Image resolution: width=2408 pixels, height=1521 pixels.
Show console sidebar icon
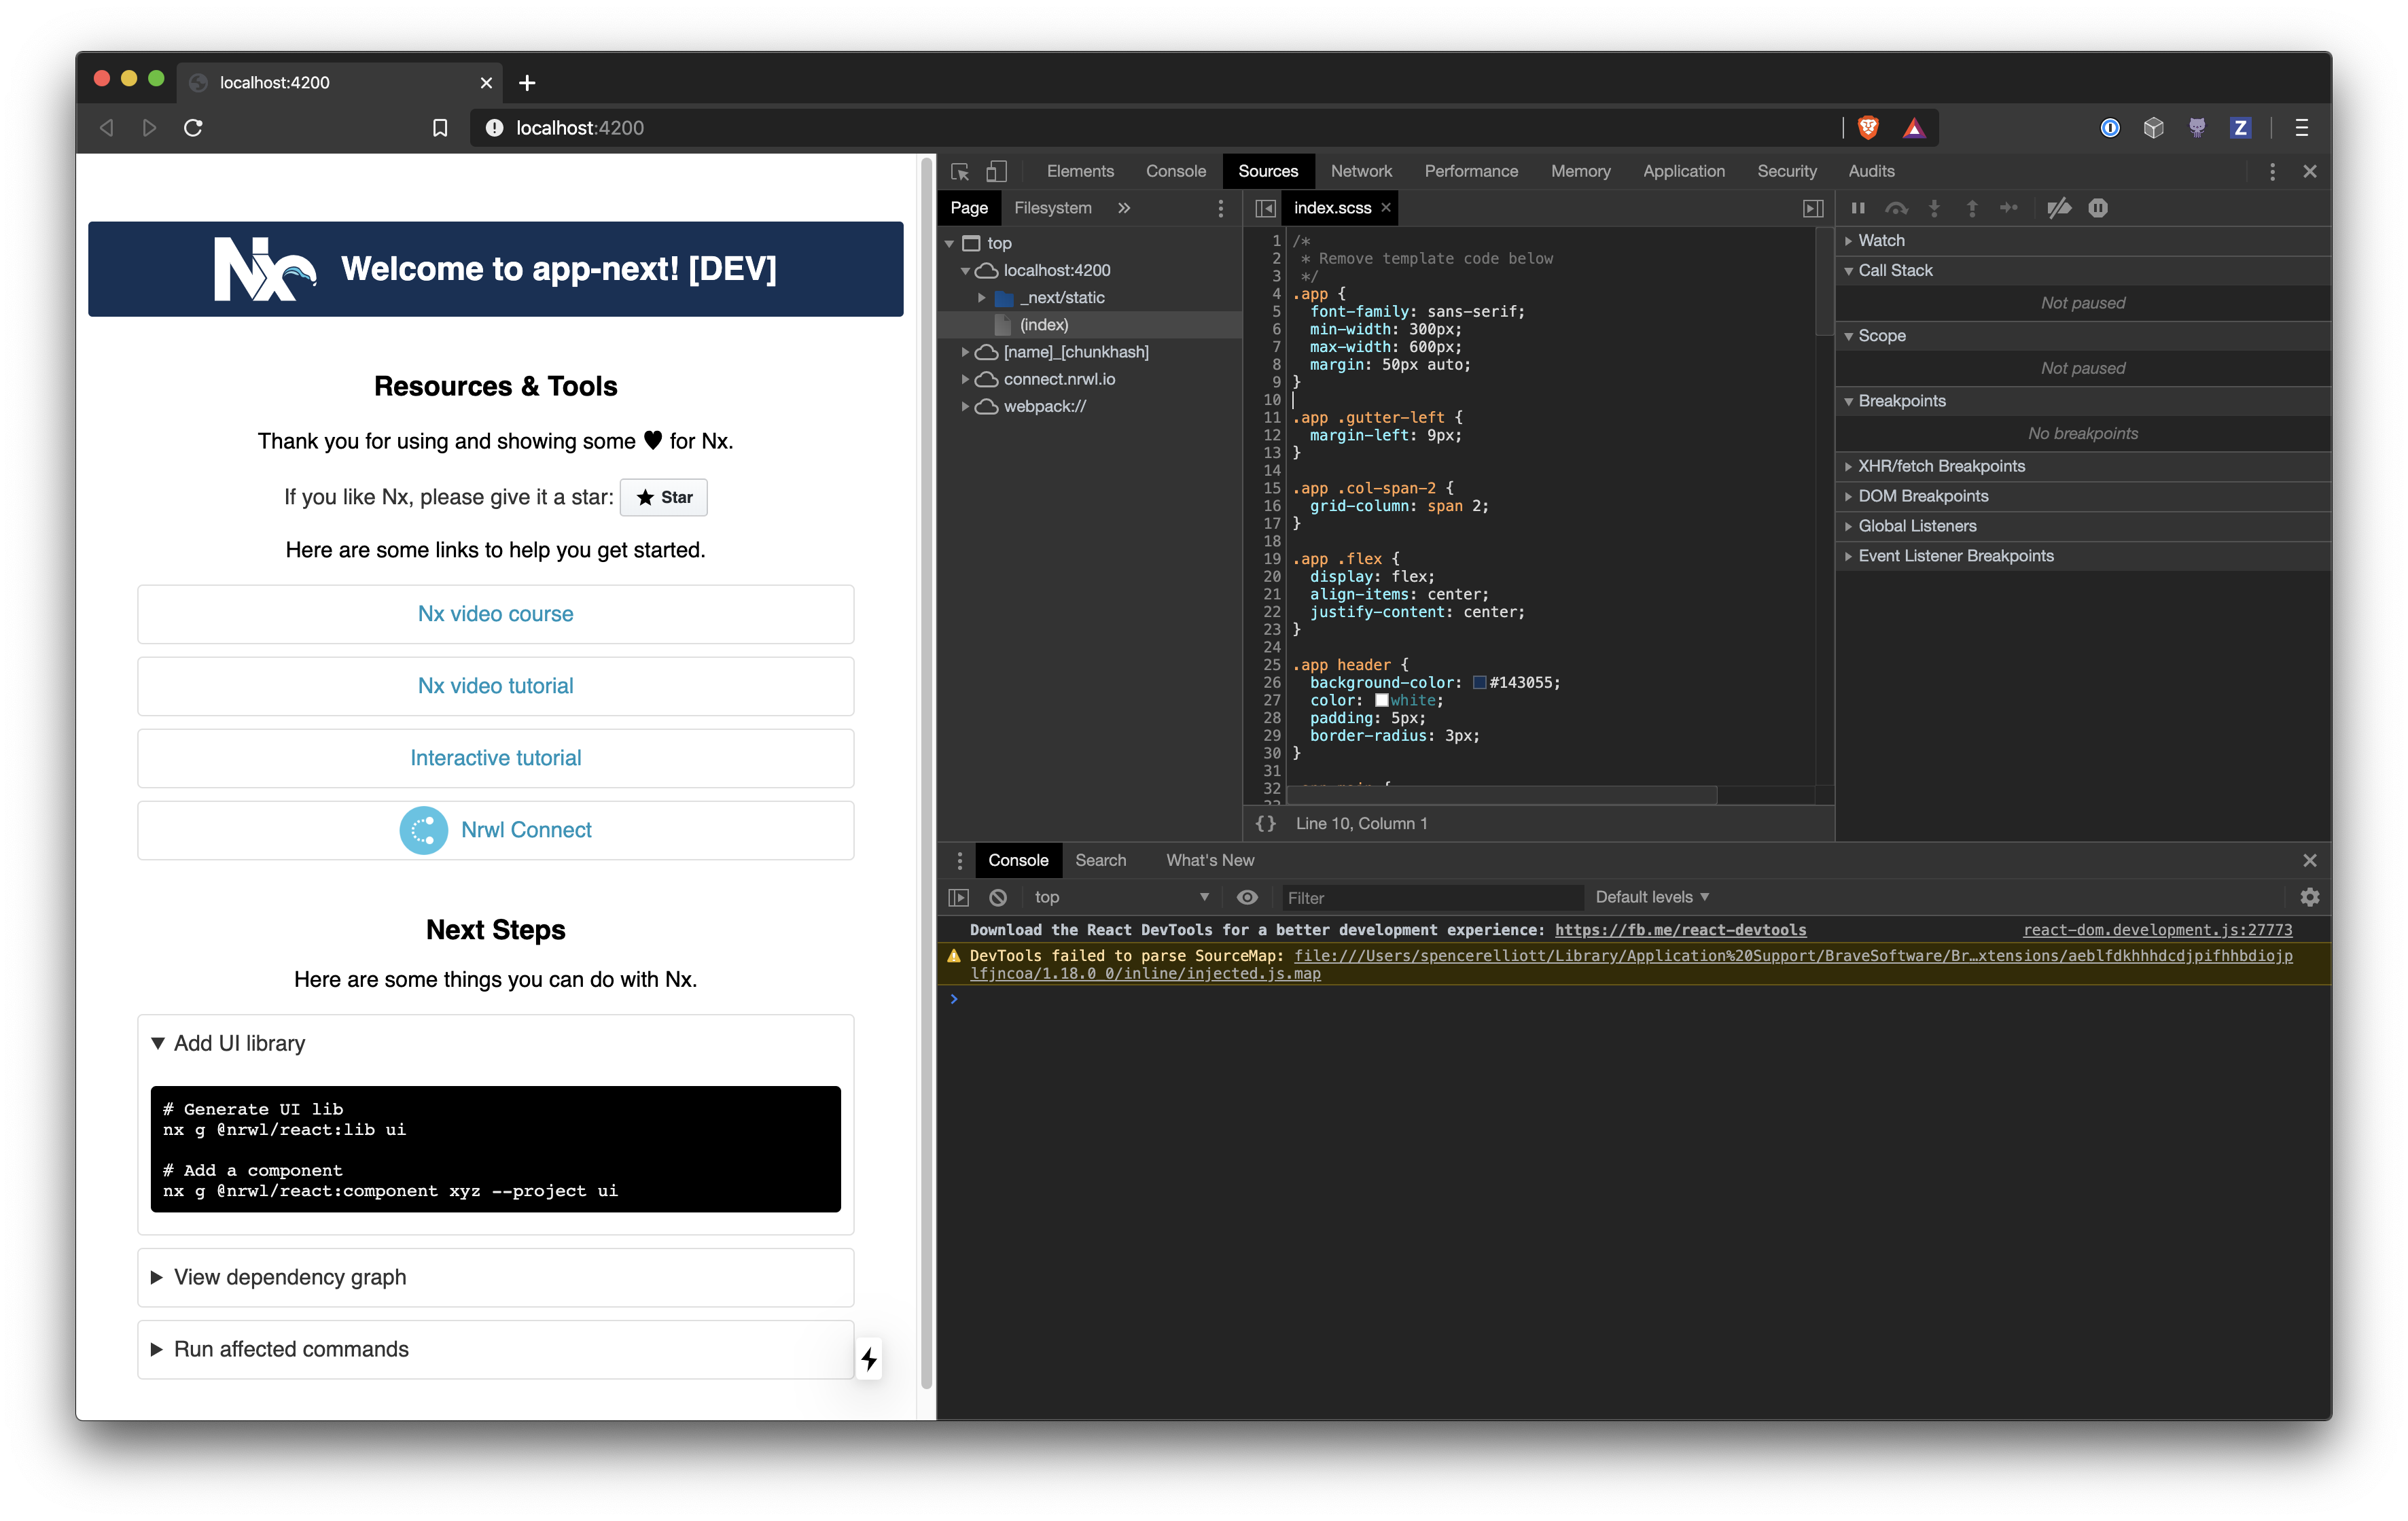tap(958, 897)
